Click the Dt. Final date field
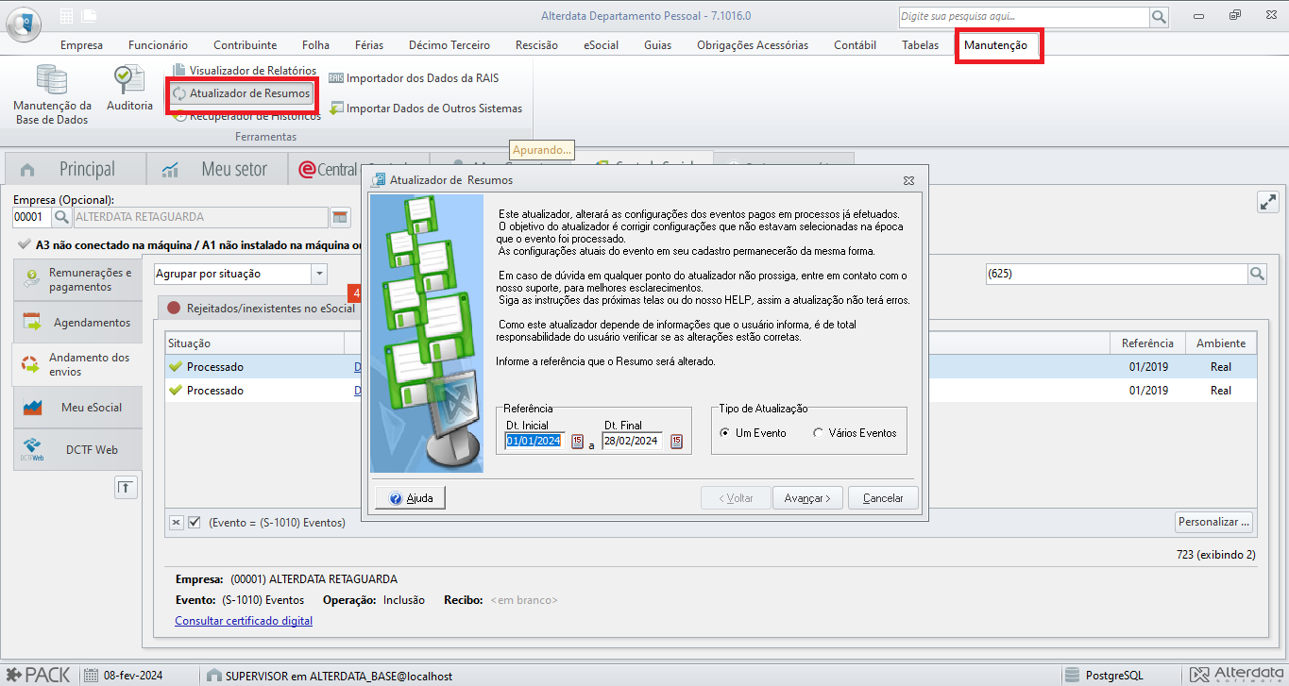This screenshot has width=1289, height=686. [633, 441]
